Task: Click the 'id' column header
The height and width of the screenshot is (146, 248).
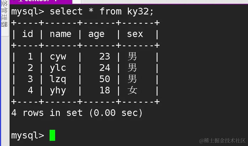Action: click(28, 34)
